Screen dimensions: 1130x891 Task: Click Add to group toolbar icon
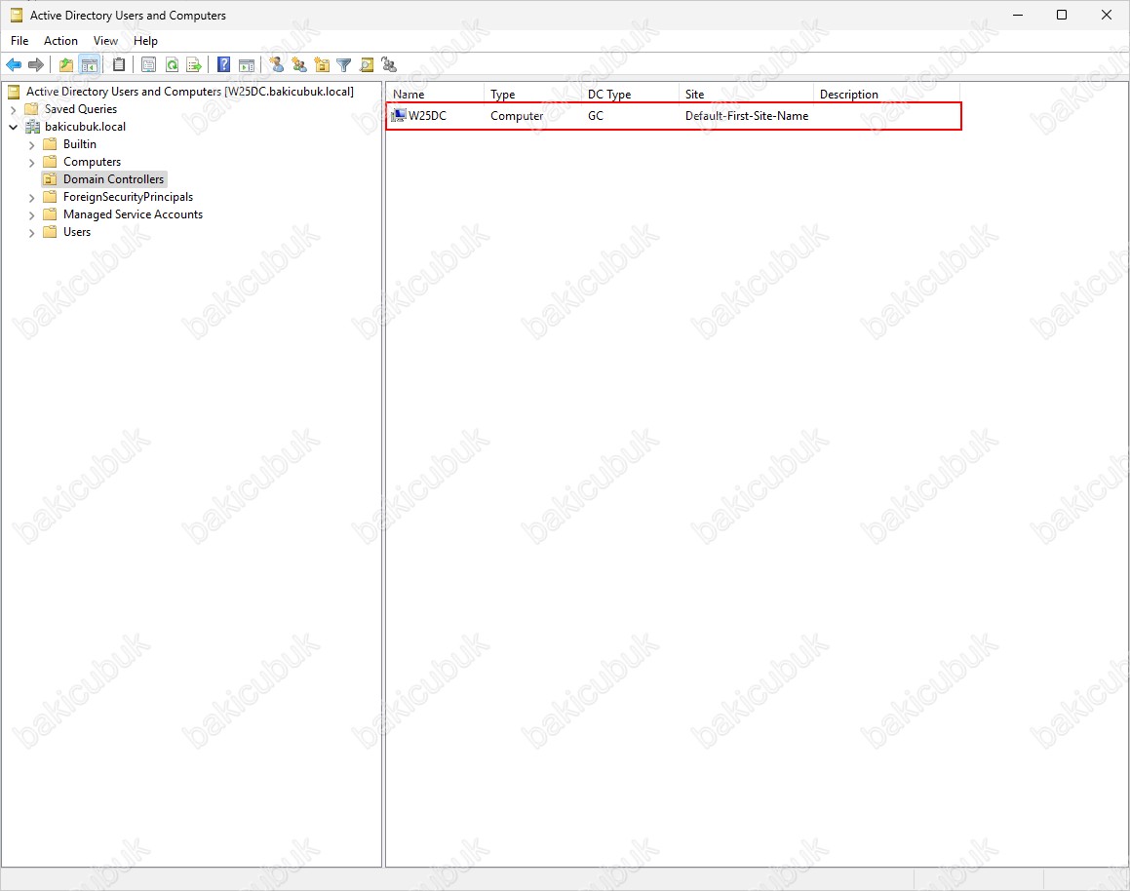[389, 64]
